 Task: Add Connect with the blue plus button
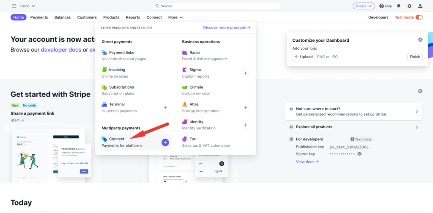[x=165, y=142]
